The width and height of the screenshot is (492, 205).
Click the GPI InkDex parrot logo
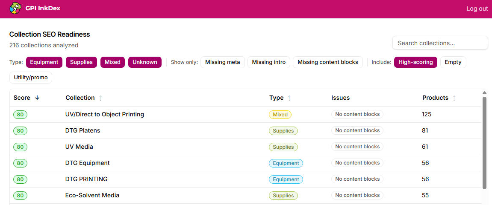click(x=15, y=9)
